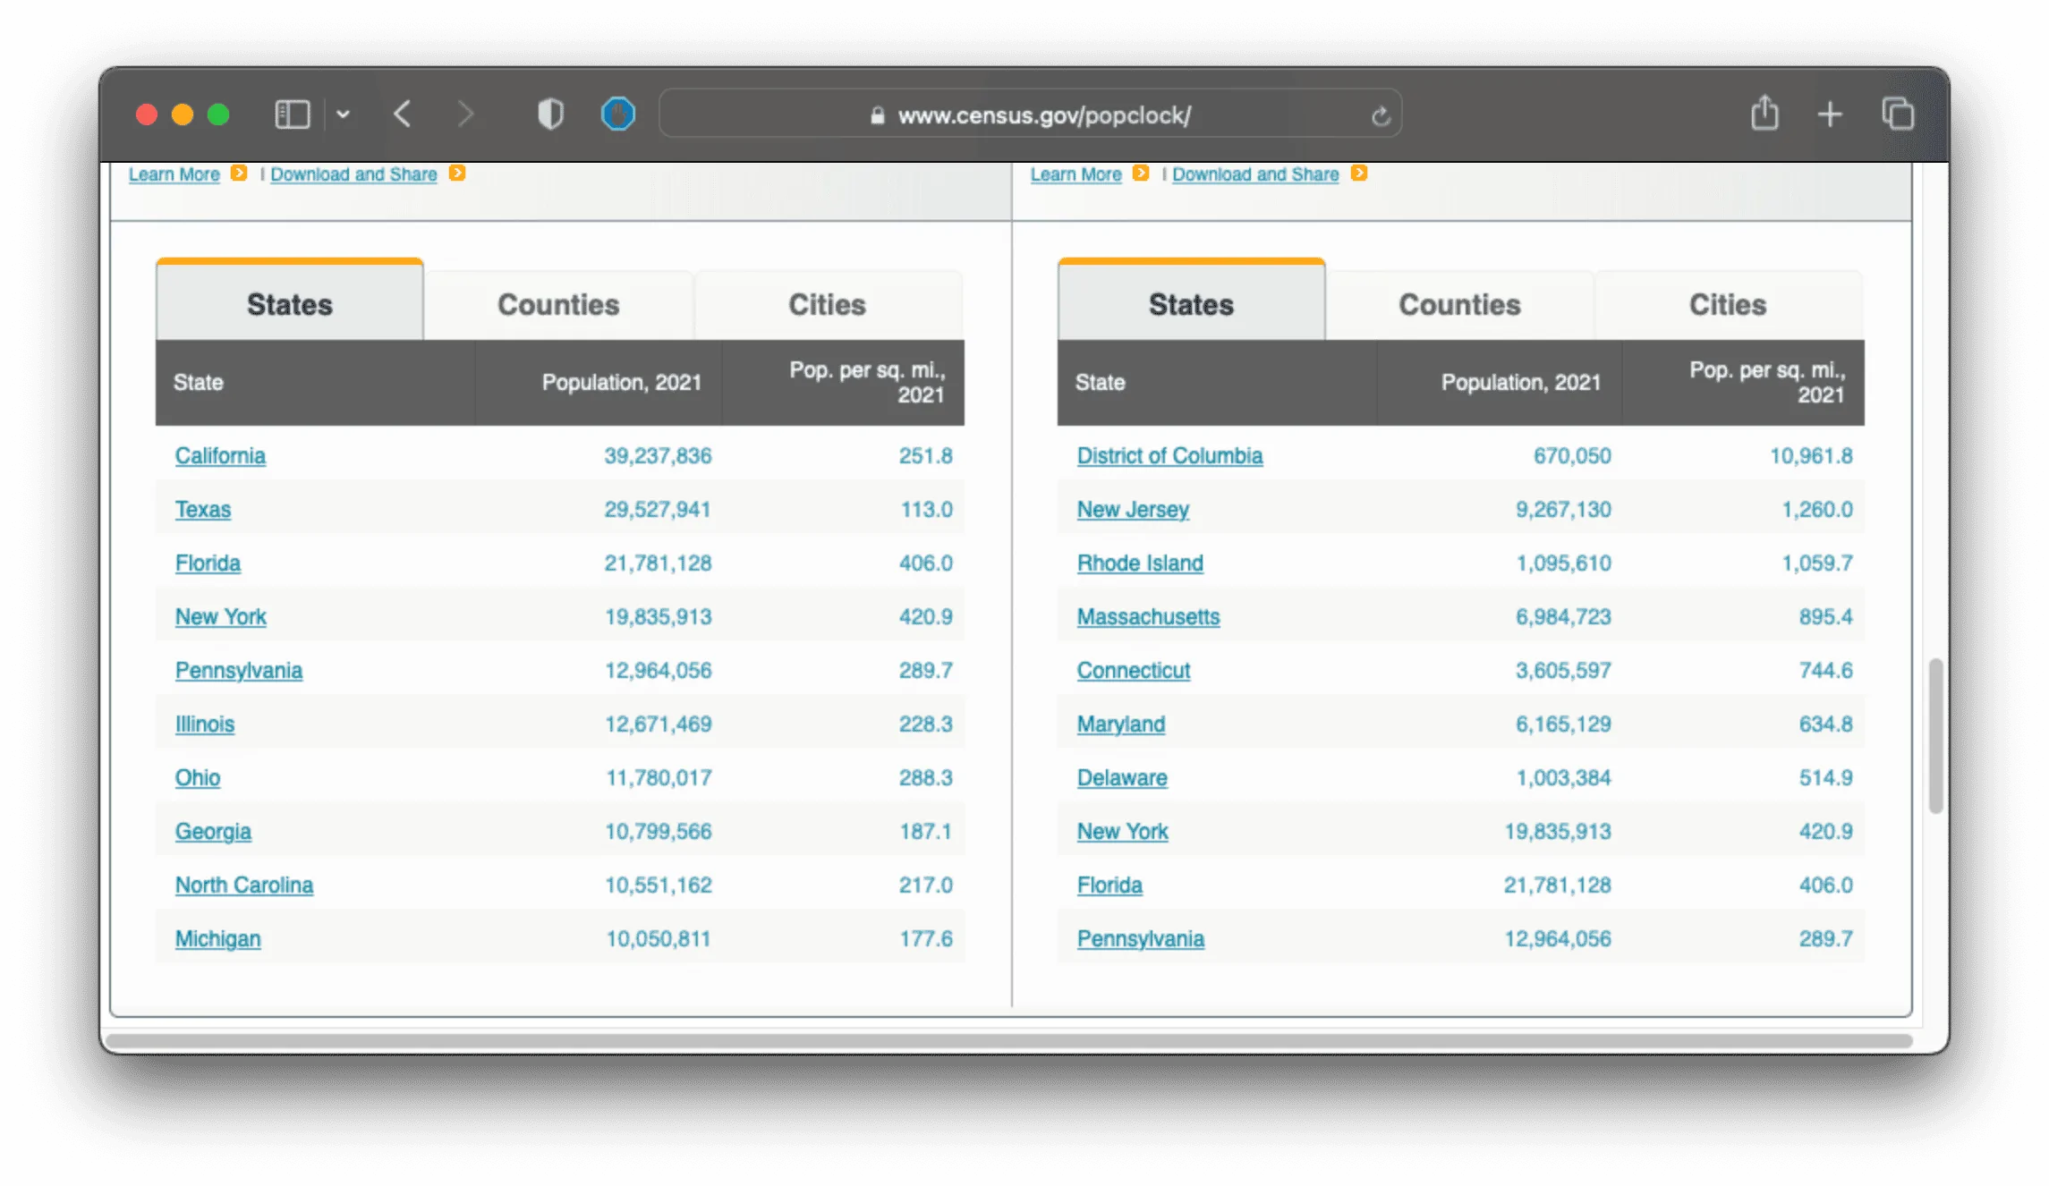Open the right Learn More link
This screenshot has height=1186, width=2049.
click(1076, 174)
